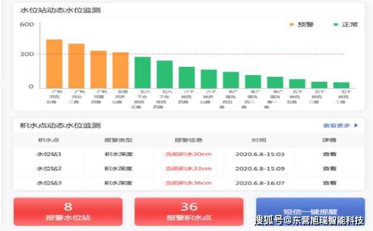373x231 pixels.
Task: Click the 报警信息 column header
Action: pos(188,140)
